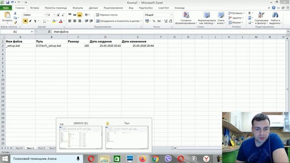Switch to Разметка страницы tab
The height and width of the screenshot is (163, 290).
pyautogui.click(x=56, y=8)
